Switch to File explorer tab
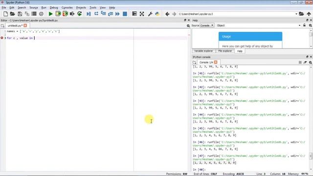The image size is (313, 176). pyautogui.click(x=225, y=51)
